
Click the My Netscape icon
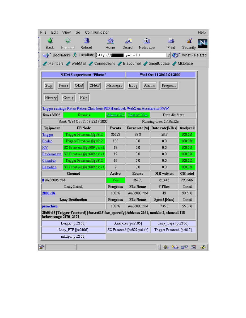tap(147, 41)
